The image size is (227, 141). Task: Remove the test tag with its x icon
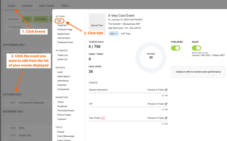(116, 34)
